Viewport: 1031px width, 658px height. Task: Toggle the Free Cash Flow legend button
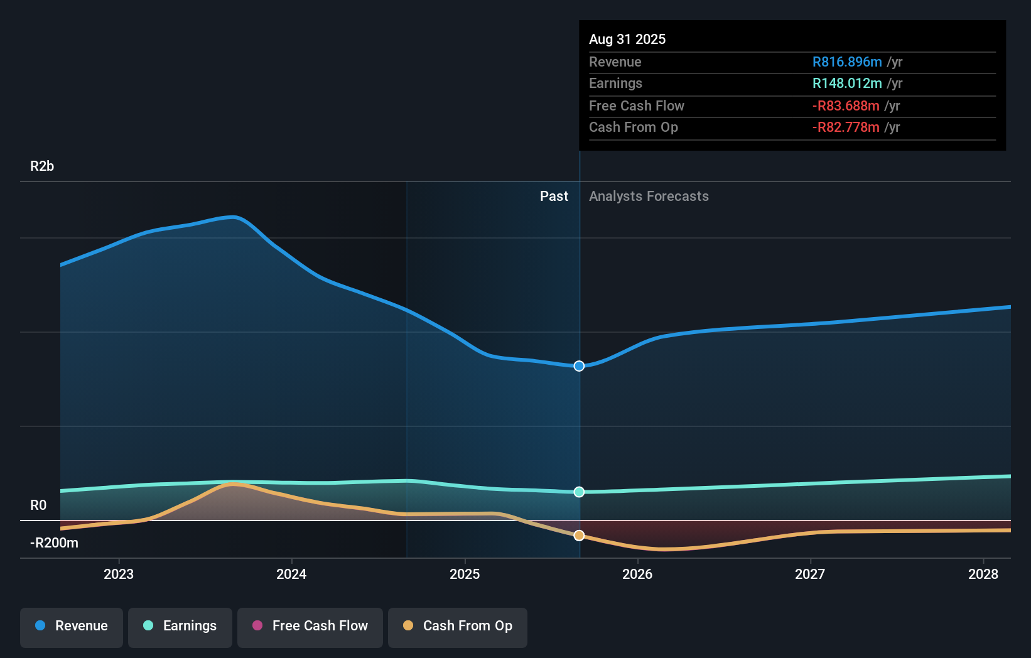tap(310, 627)
